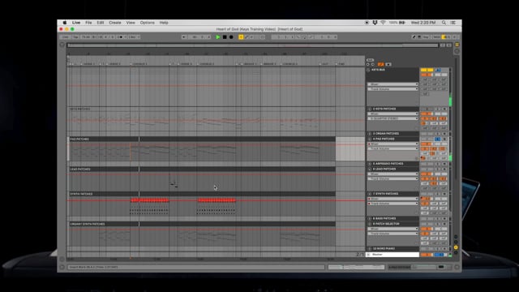Screen dimensions: 519x292
Task: Unfold 8 BASS PATCHES track
Action: click(x=370, y=218)
